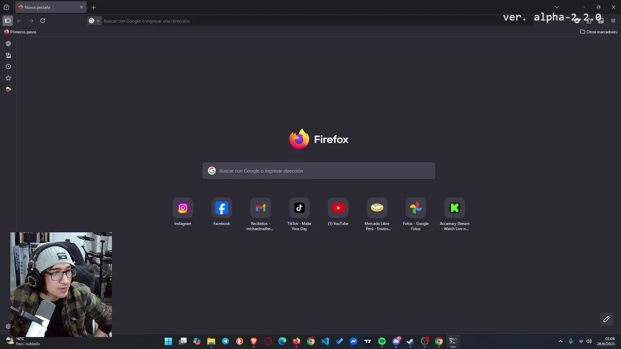
Task: Go back with the left arrow
Action: [19, 21]
